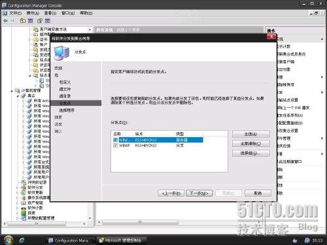
Task: Open Internet Explorer from the taskbar
Action: [x=22, y=240]
